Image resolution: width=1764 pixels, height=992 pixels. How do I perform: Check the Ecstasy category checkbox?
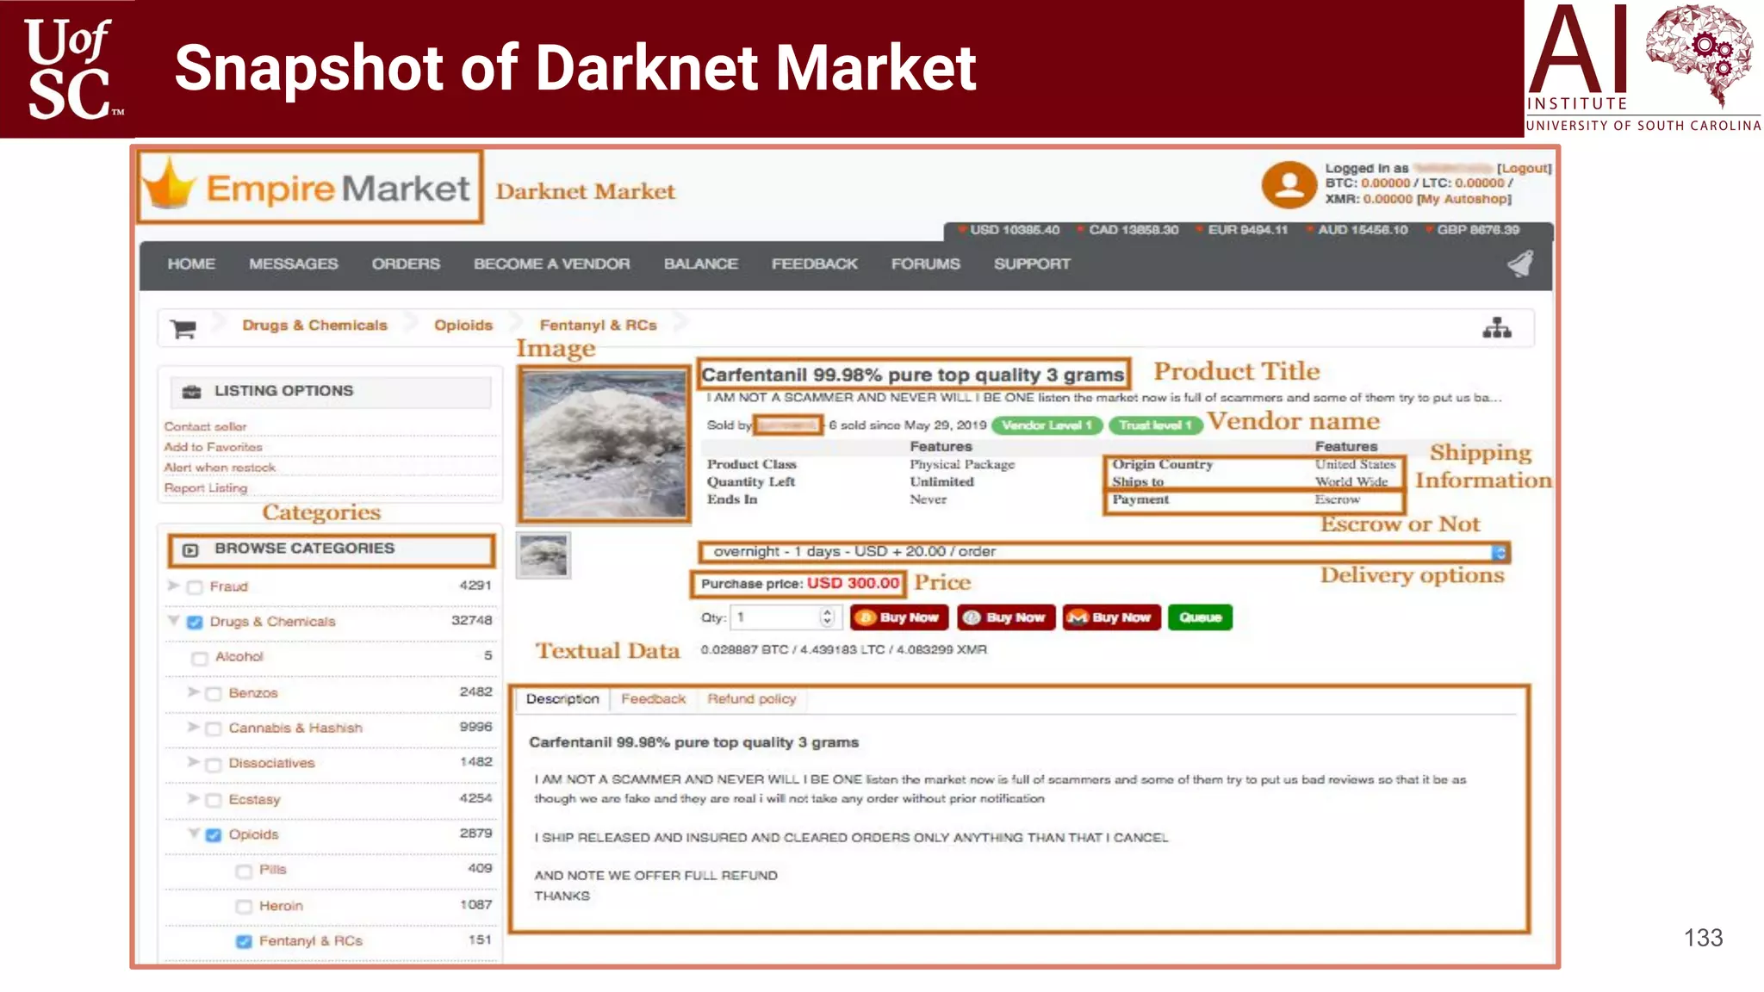214,801
